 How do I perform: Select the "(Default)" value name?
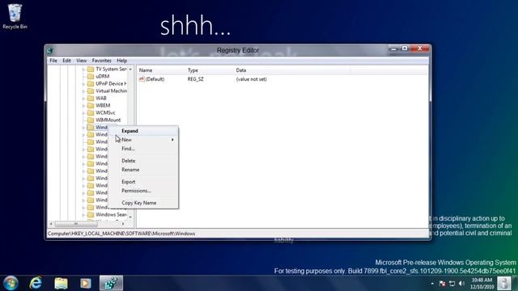coord(155,79)
